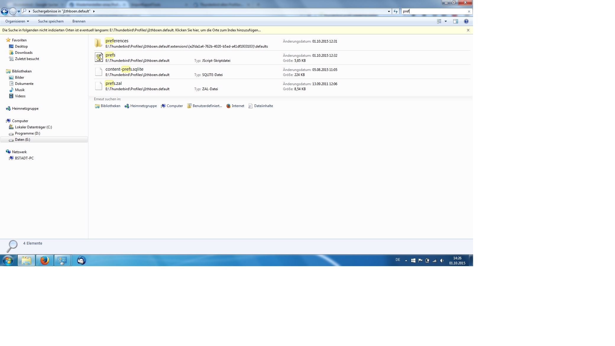Click Brennen in the toolbar
615x346 pixels.
pos(79,21)
